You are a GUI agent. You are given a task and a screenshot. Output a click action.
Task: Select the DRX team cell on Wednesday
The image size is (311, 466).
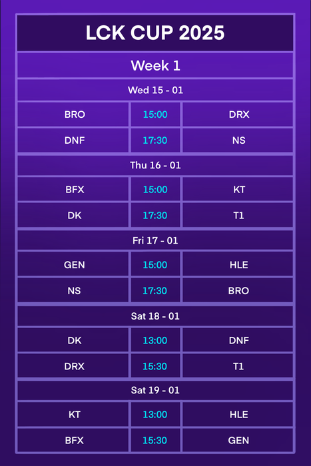coord(238,115)
